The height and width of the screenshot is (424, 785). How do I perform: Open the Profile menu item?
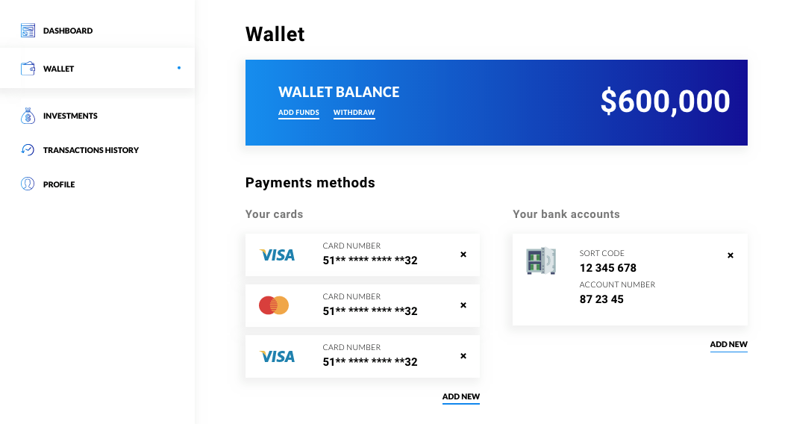59,184
